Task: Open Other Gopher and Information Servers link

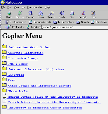Action: pos(40,86)
